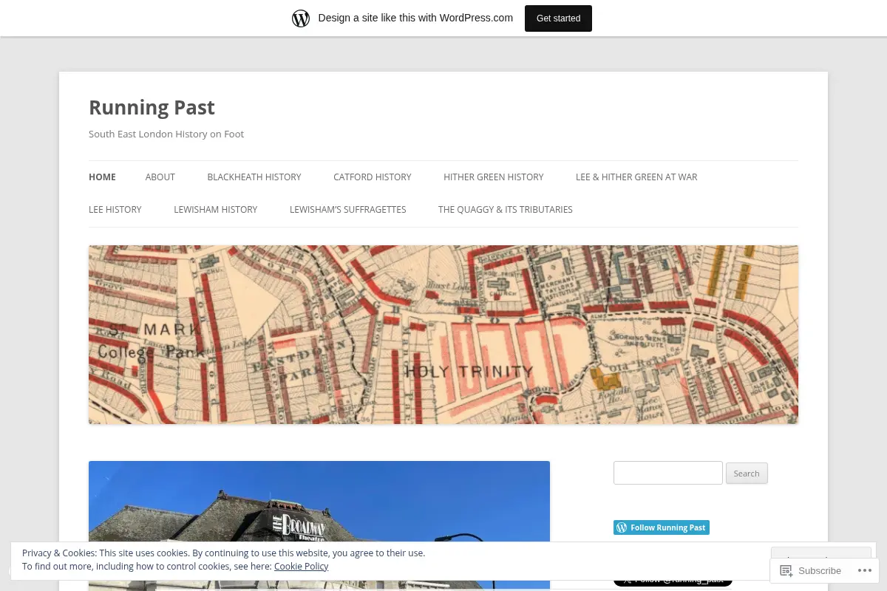Image resolution: width=887 pixels, height=591 pixels.
Task: Click the 'Design a site like this with WordPress.com' text
Action: pos(415,18)
